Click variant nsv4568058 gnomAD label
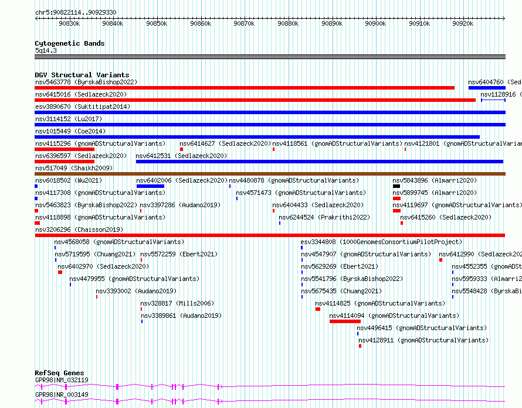This screenshot has height=408, width=522. 119,242
